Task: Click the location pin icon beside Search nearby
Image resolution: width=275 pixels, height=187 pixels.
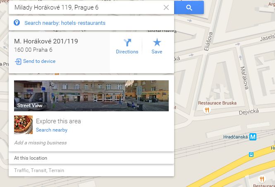Action: tap(17, 23)
